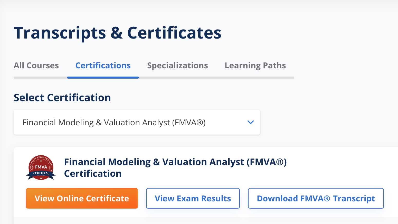Screen dimensions: 398x224
Task: Click the View Exam Results button
Action: 193,198
